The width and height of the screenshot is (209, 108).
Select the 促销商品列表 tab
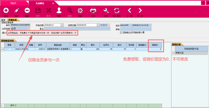pos(8,41)
